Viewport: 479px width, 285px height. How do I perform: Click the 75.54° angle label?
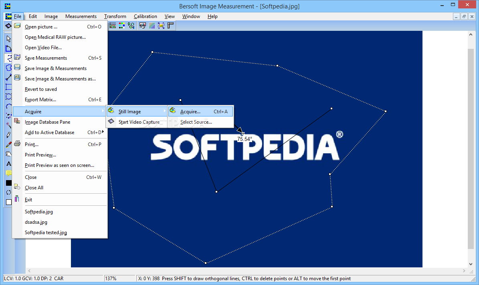tap(245, 139)
